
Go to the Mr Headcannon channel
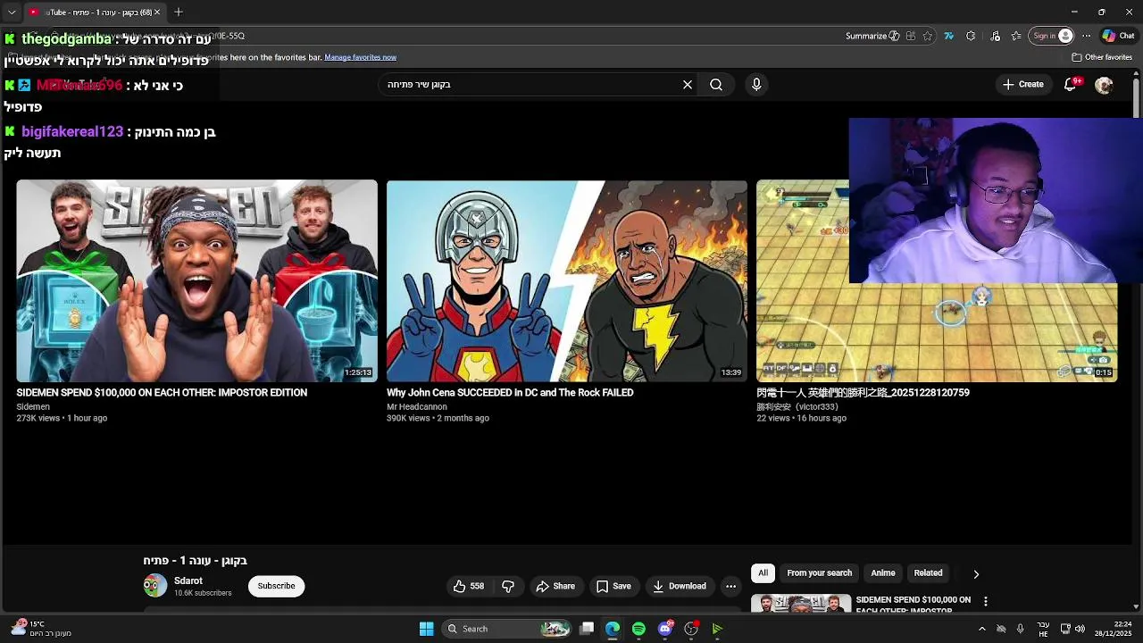(417, 406)
